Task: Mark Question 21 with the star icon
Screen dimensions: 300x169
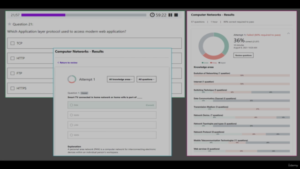Action: (9, 24)
